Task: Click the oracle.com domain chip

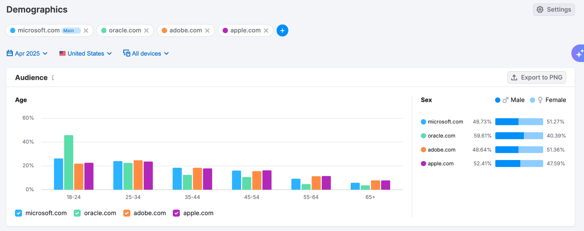Action: pos(125,31)
